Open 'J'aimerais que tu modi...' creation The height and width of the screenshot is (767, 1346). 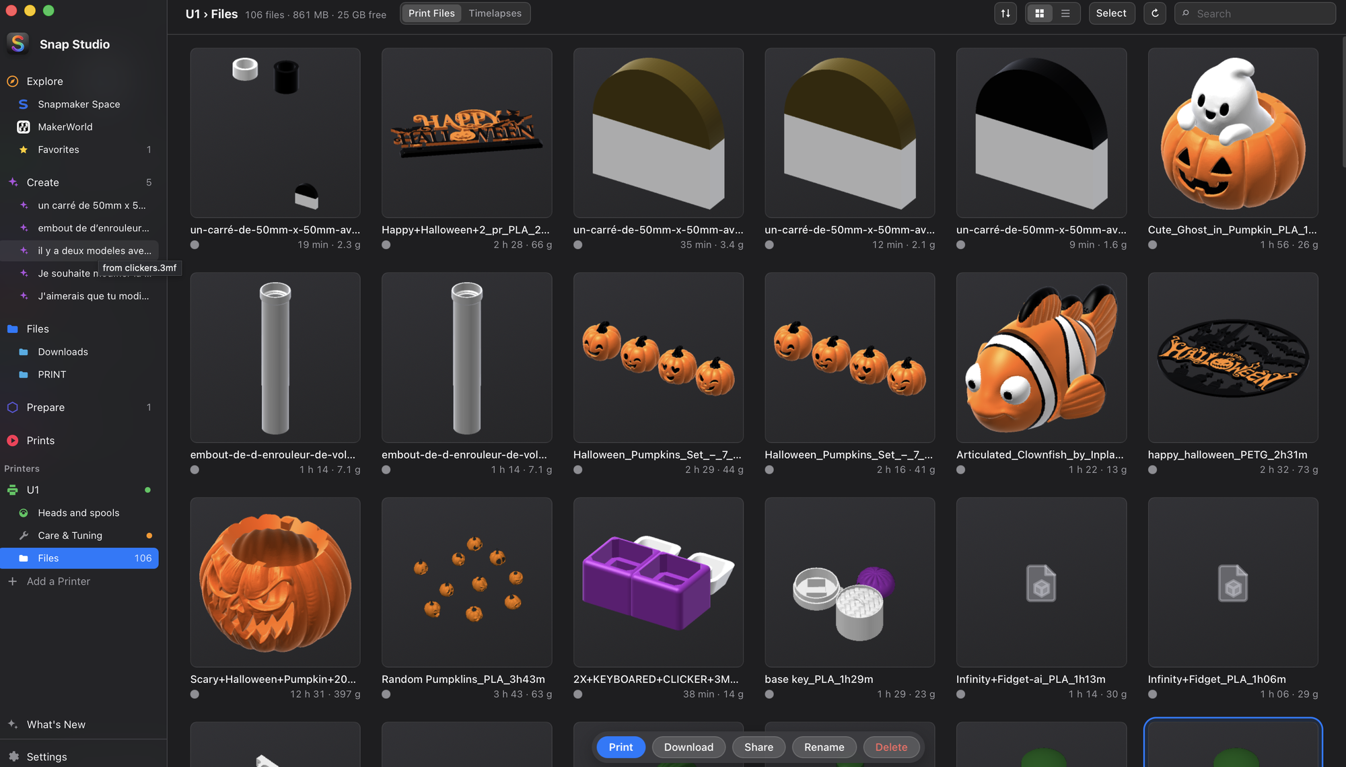79,296
